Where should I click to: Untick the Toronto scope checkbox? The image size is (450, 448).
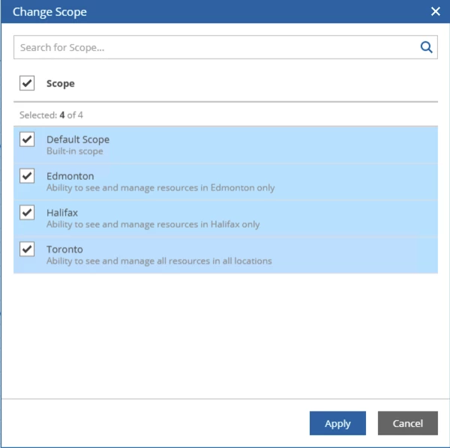pyautogui.click(x=27, y=249)
